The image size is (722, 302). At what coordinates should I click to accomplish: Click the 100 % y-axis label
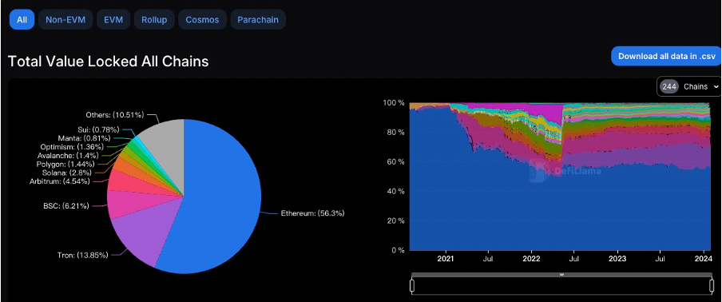(x=394, y=102)
